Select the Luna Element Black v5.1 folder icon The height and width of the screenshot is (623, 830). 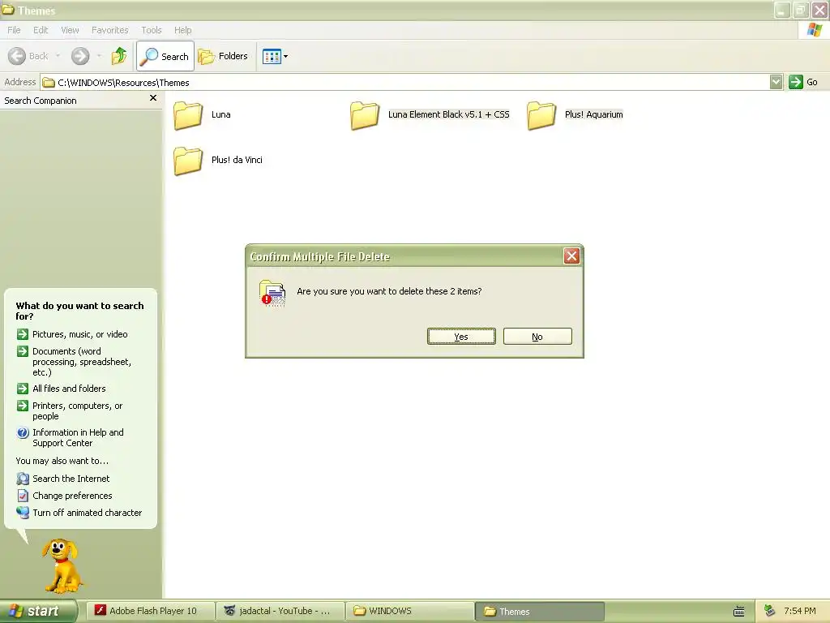[x=365, y=115]
